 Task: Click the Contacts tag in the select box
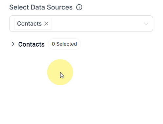[33, 24]
